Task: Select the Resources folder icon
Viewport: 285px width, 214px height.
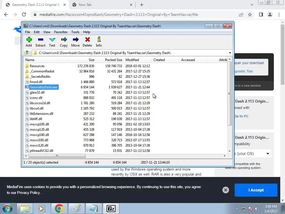Action: click(27, 66)
